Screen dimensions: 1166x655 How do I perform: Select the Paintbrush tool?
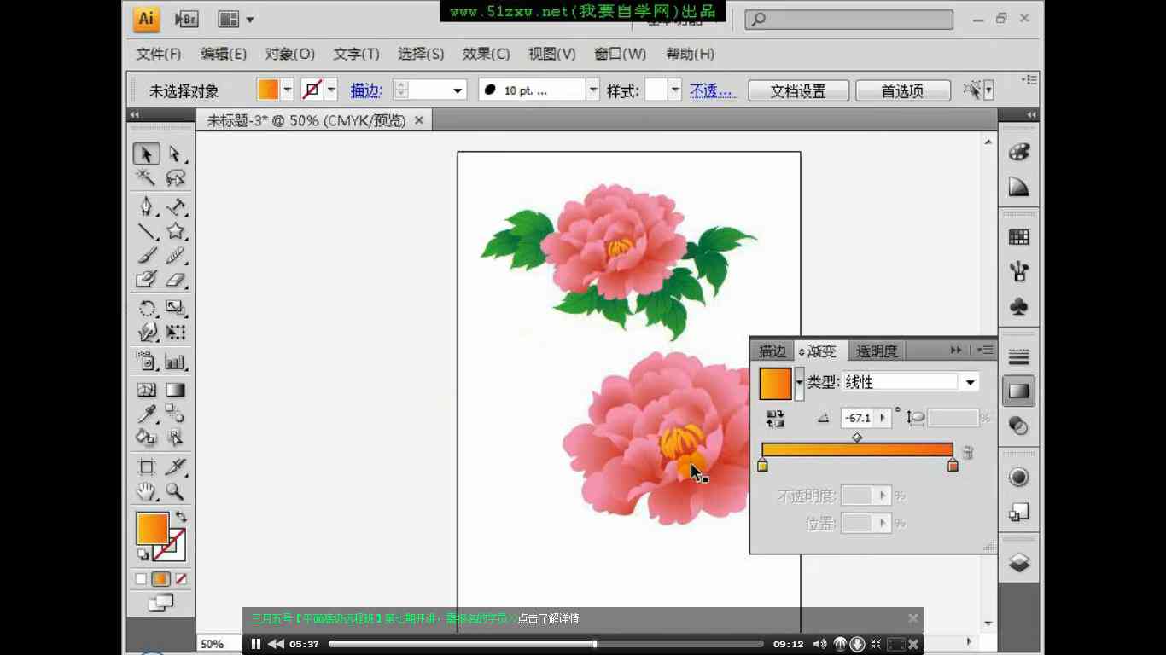click(146, 255)
